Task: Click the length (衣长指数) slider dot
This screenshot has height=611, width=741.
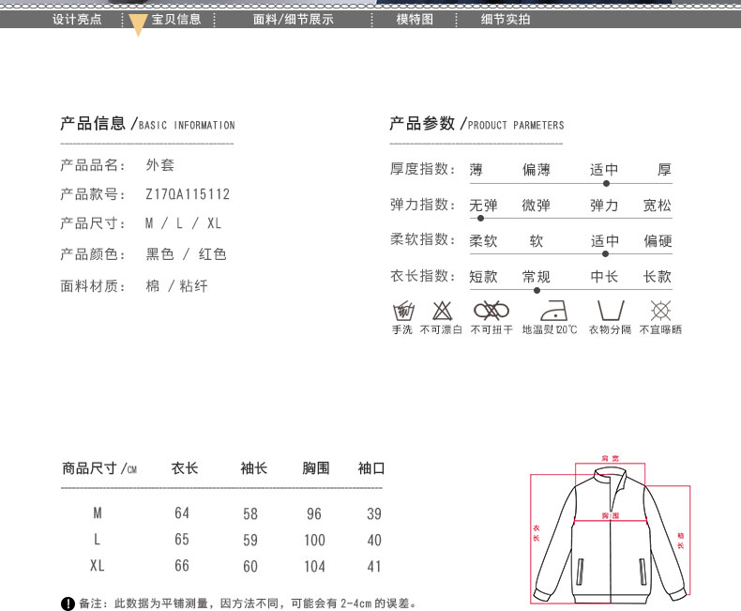Action: pyautogui.click(x=537, y=290)
